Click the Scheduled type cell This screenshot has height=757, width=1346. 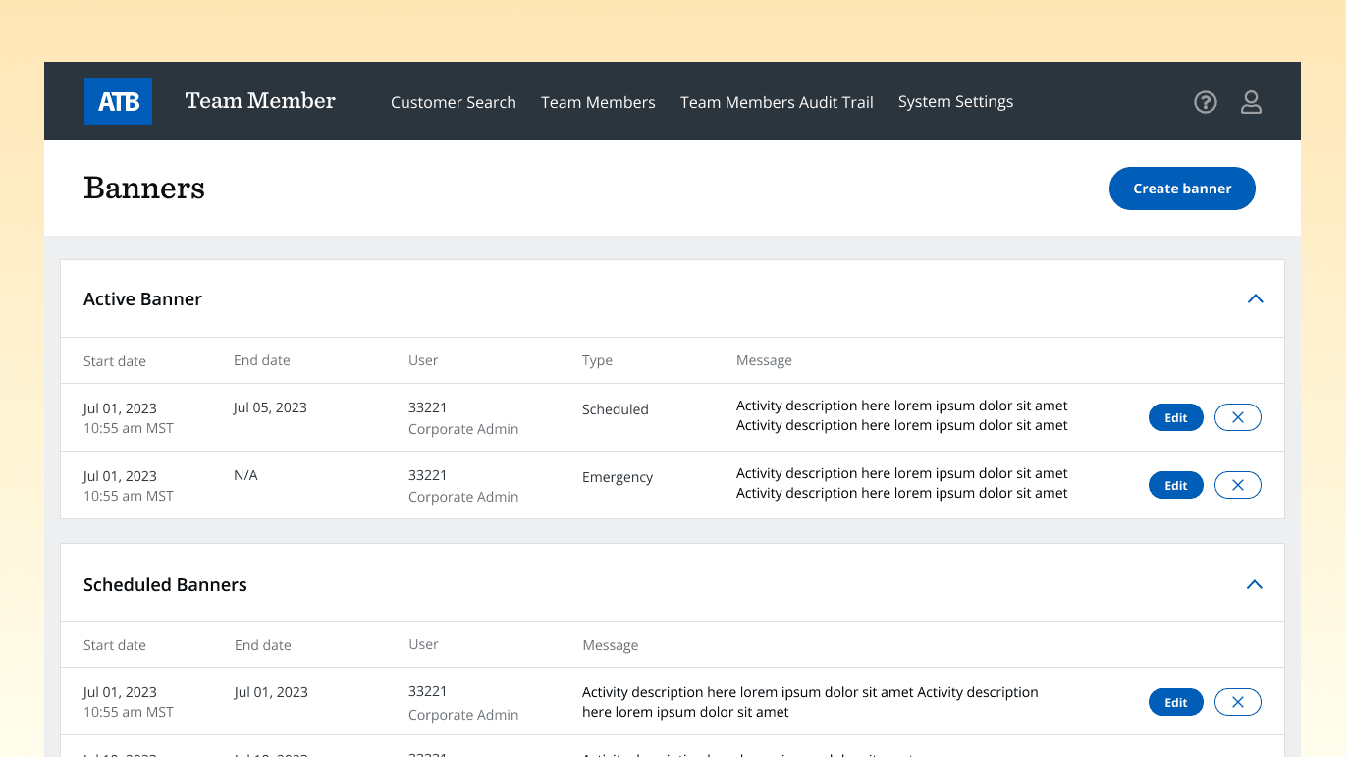(x=616, y=409)
